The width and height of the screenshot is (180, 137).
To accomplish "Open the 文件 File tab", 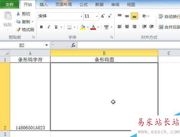I will tap(9, 5).
